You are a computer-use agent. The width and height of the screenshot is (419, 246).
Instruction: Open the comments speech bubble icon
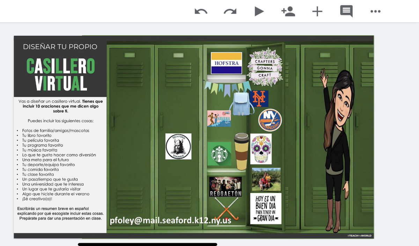[x=346, y=12]
